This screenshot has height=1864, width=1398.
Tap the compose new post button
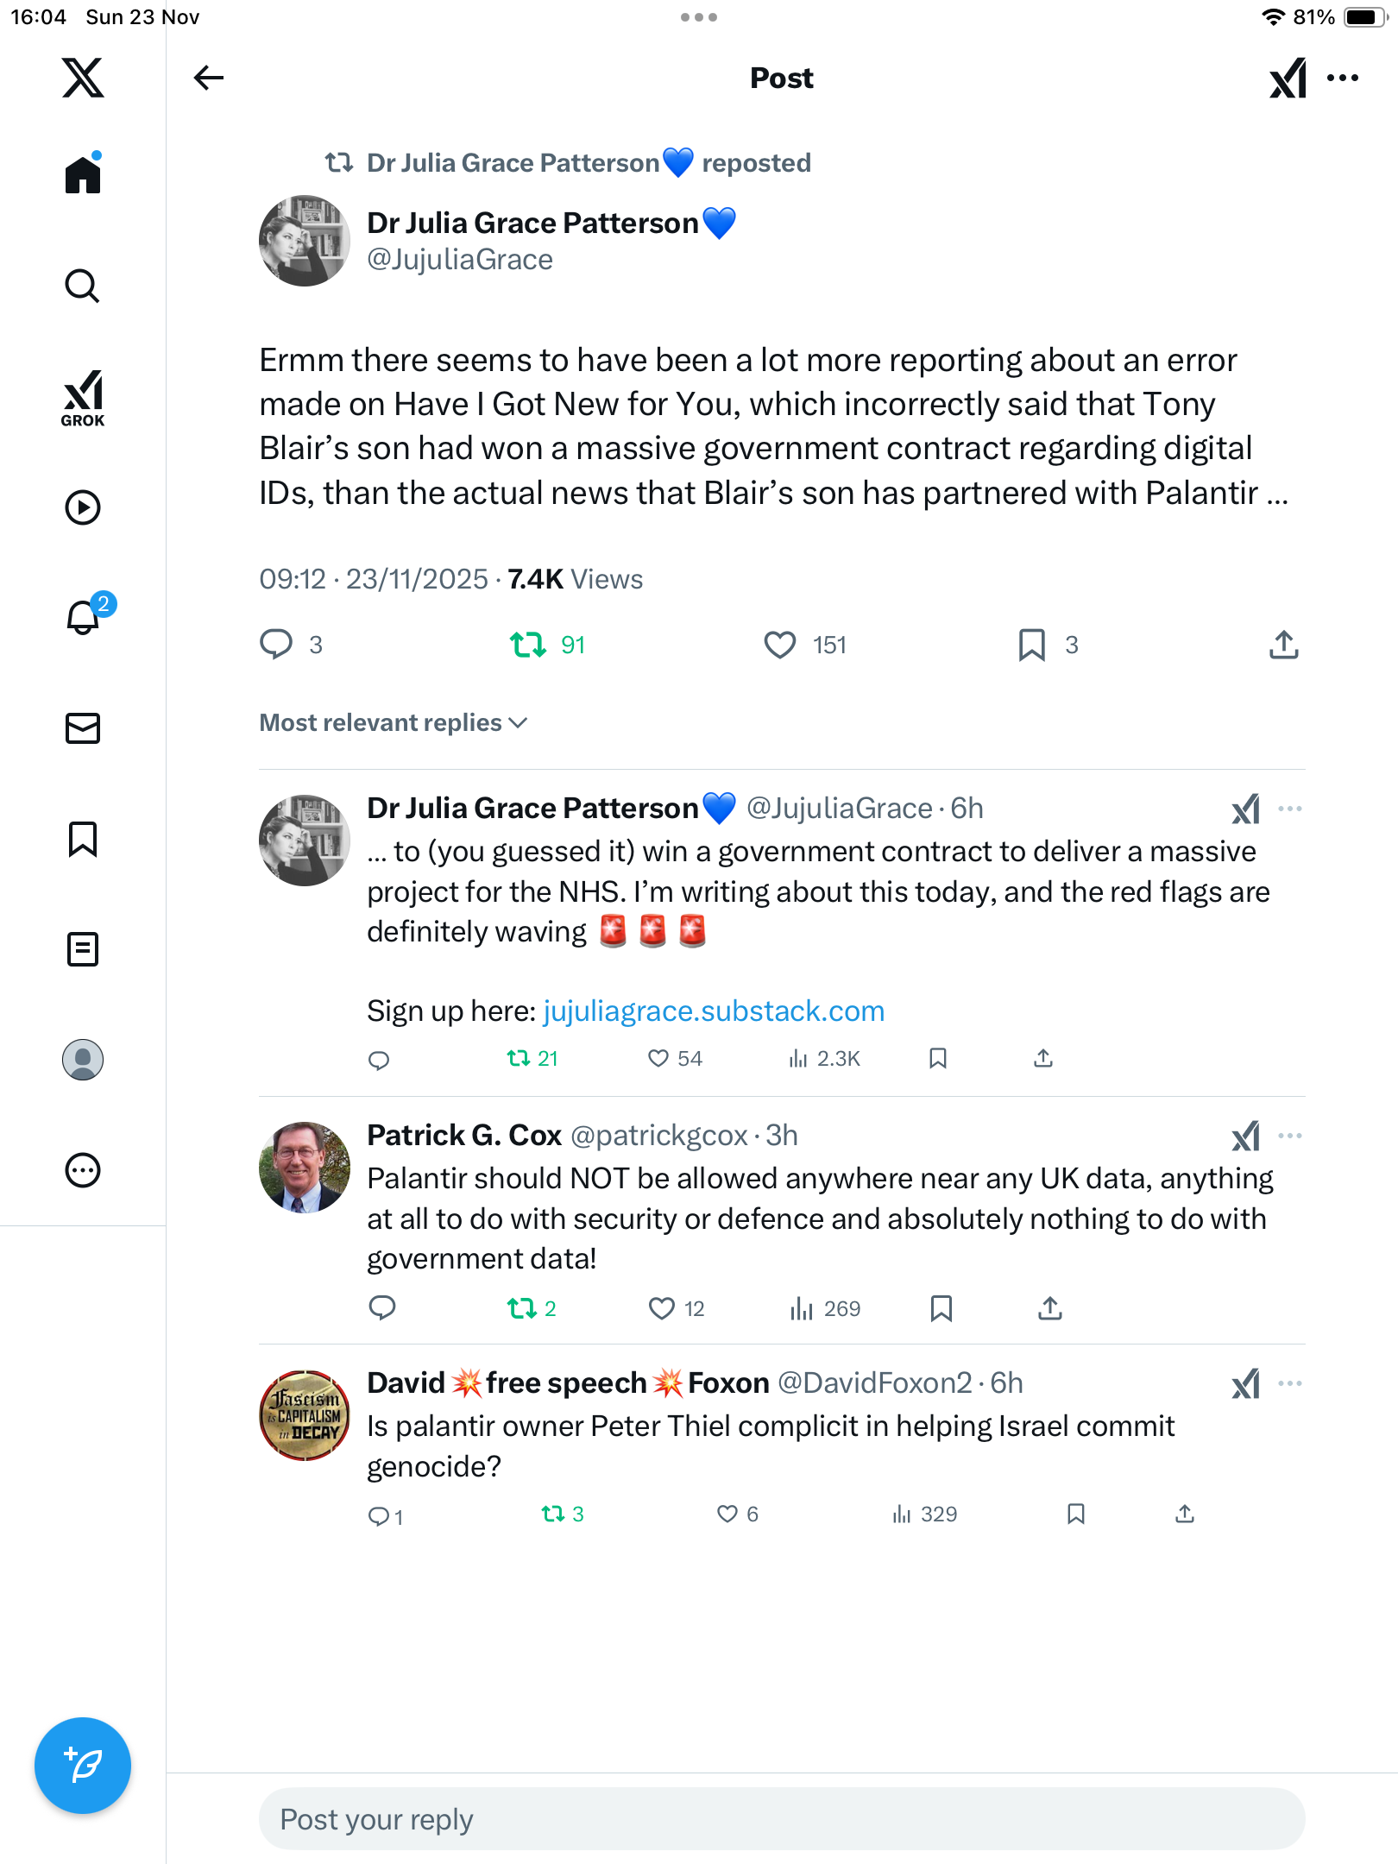[83, 1765]
